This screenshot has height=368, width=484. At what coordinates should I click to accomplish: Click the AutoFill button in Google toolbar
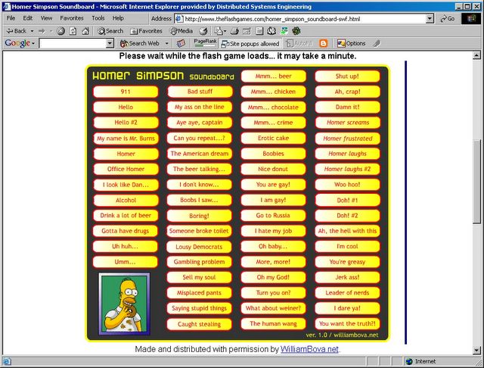(x=299, y=44)
